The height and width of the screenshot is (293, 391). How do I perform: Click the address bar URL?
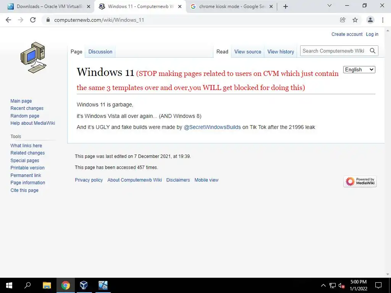99,20
